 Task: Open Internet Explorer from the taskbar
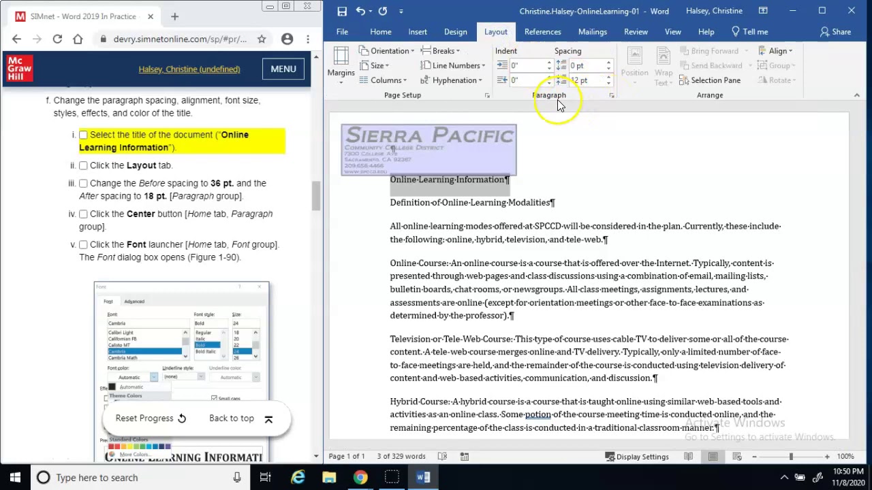[x=298, y=478]
